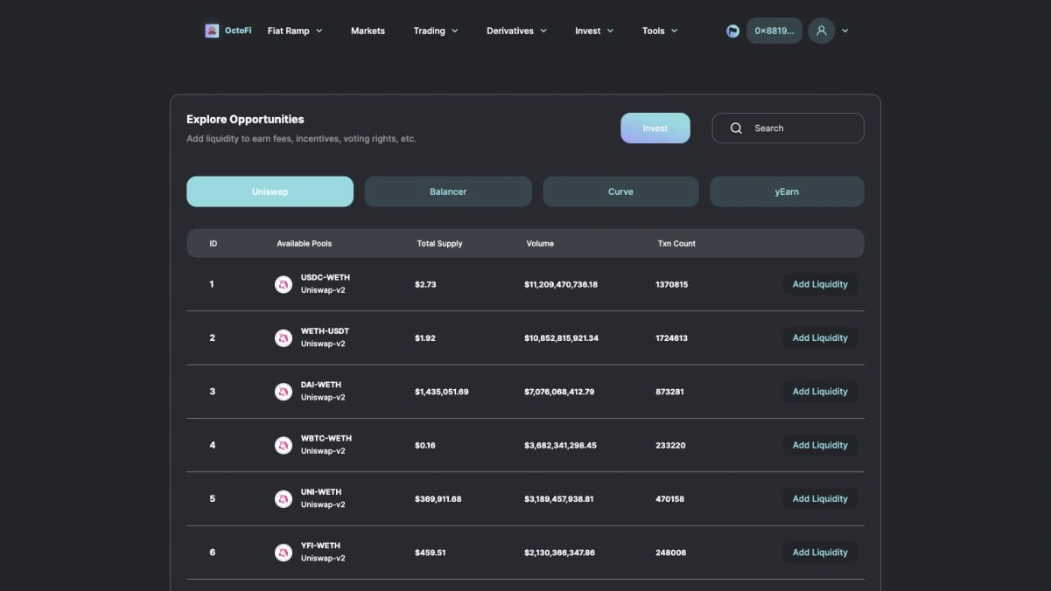The image size is (1051, 591).
Task: Expand the Fiat Ramp dropdown menu
Action: click(295, 31)
